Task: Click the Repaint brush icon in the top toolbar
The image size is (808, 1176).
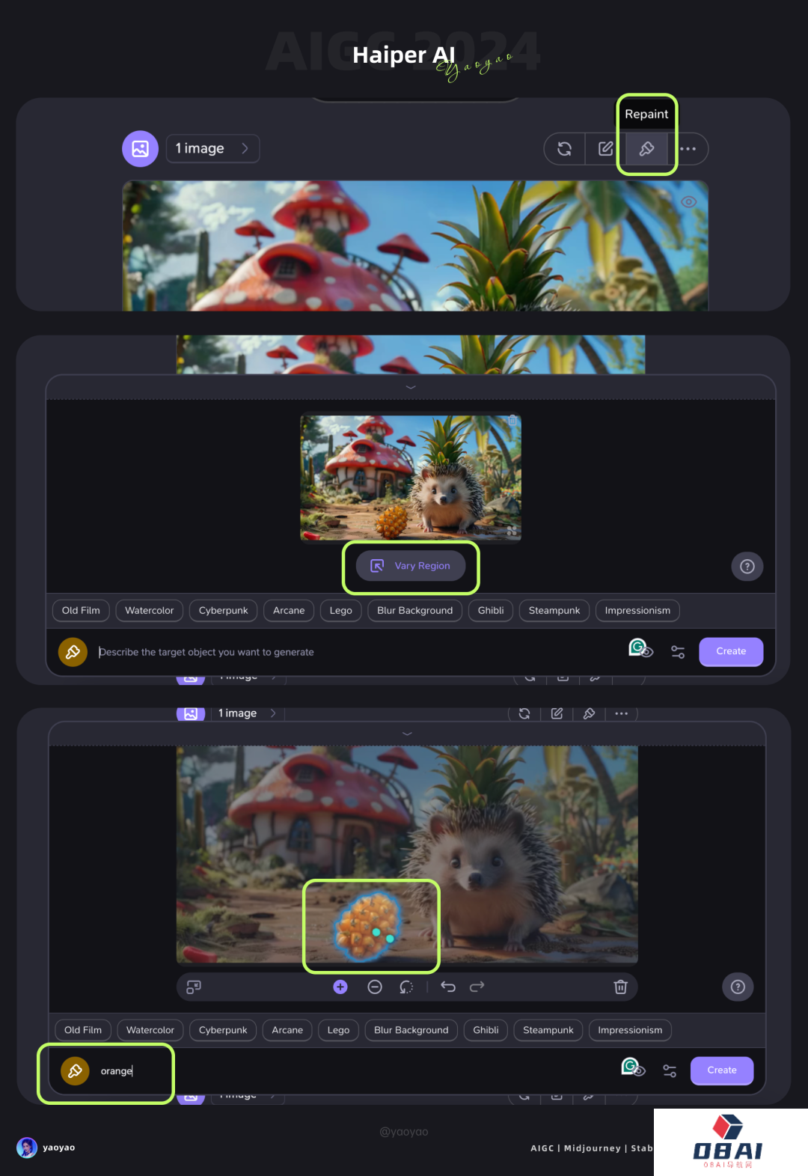Action: [646, 149]
